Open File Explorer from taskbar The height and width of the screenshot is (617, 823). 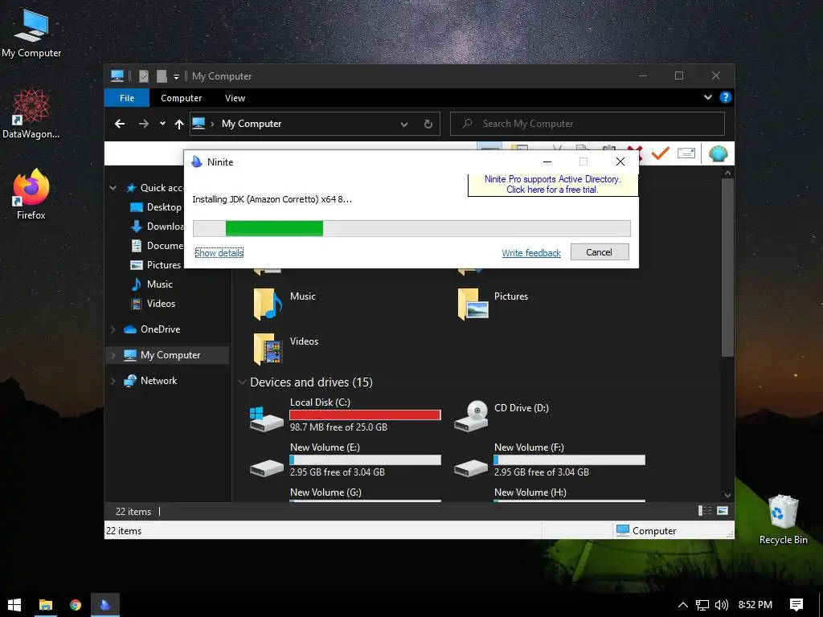pos(46,605)
